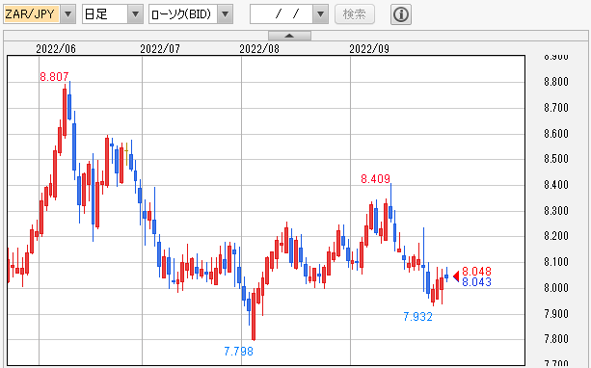
Task: Select the ZAR/JPY currency pair field
Action: (32, 14)
